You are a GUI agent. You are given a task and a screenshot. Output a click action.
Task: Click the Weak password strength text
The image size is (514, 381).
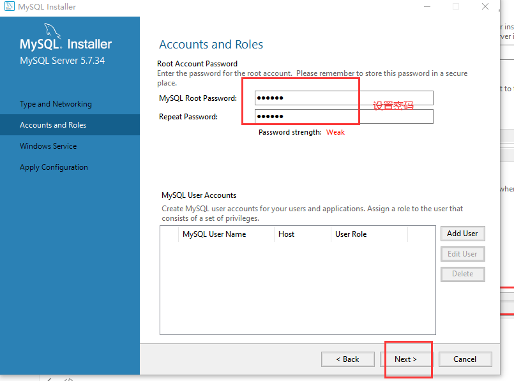(x=335, y=132)
